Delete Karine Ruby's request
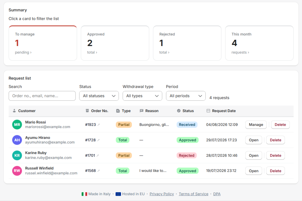This screenshot has height=201, width=302. pos(276,156)
